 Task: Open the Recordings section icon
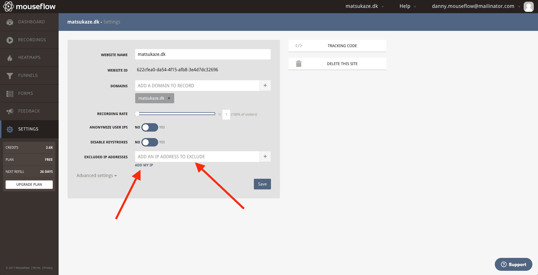(10, 40)
